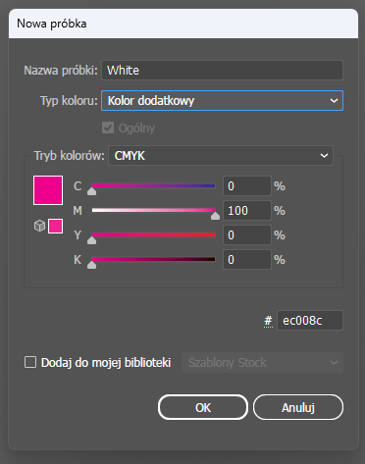This screenshot has width=365, height=464.
Task: Click the black K slider handle
Action: click(92, 265)
